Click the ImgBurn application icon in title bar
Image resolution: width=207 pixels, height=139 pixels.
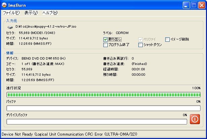click(4, 5)
